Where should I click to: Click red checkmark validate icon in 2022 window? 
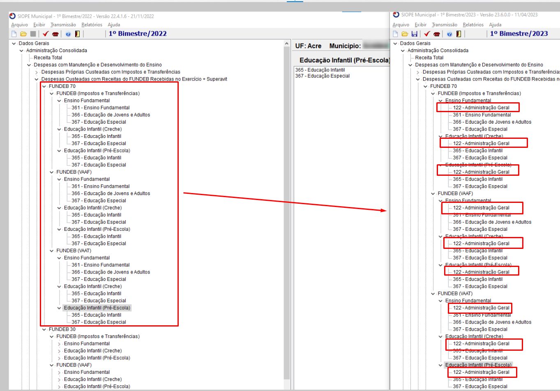pos(46,34)
